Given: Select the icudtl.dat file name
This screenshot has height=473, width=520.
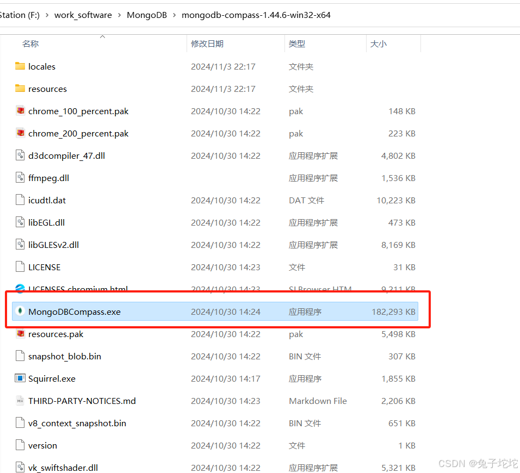Looking at the screenshot, I should pyautogui.click(x=47, y=200).
